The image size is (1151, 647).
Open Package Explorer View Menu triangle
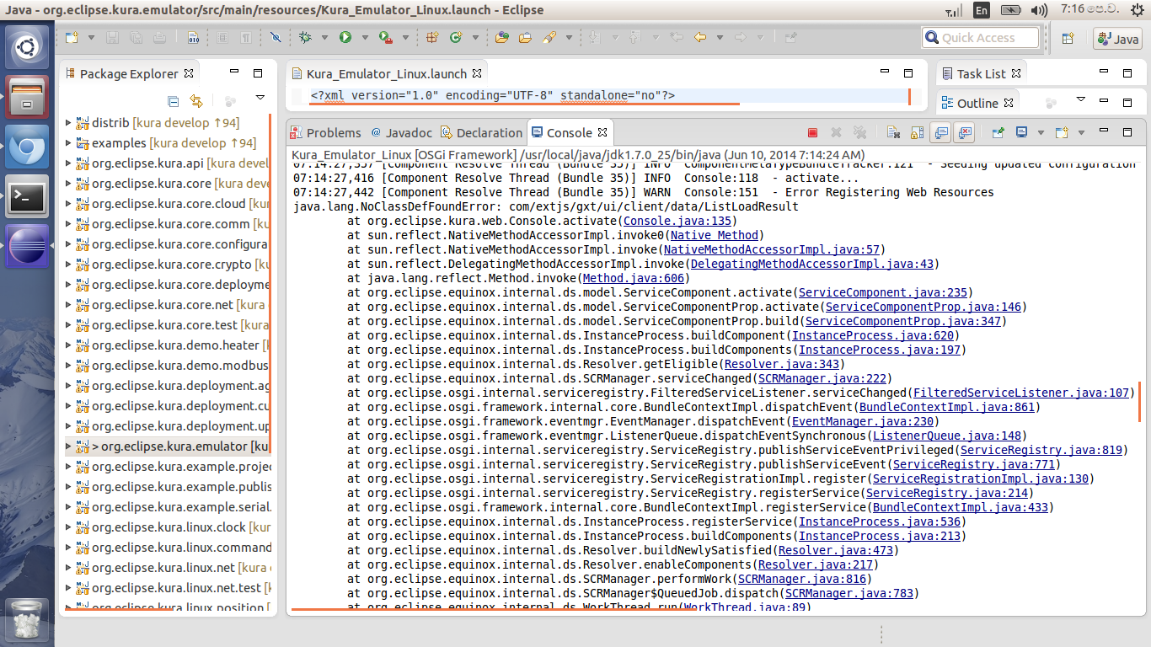tap(260, 98)
